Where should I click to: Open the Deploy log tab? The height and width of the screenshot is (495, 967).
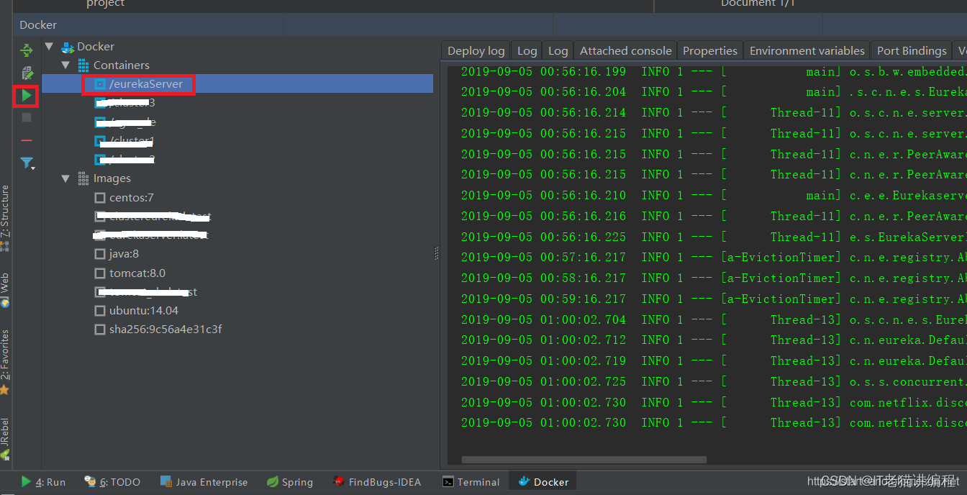[476, 50]
